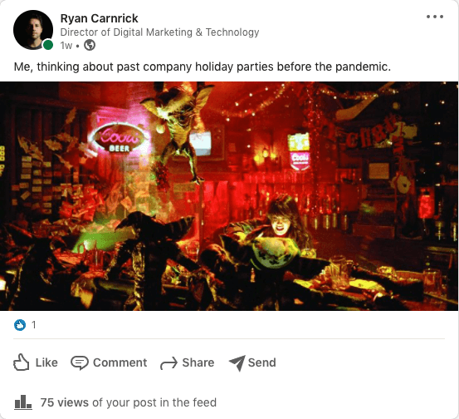This screenshot has height=419, width=459.
Task: Click Ryan Carnrick's profile photo
Action: point(33,30)
